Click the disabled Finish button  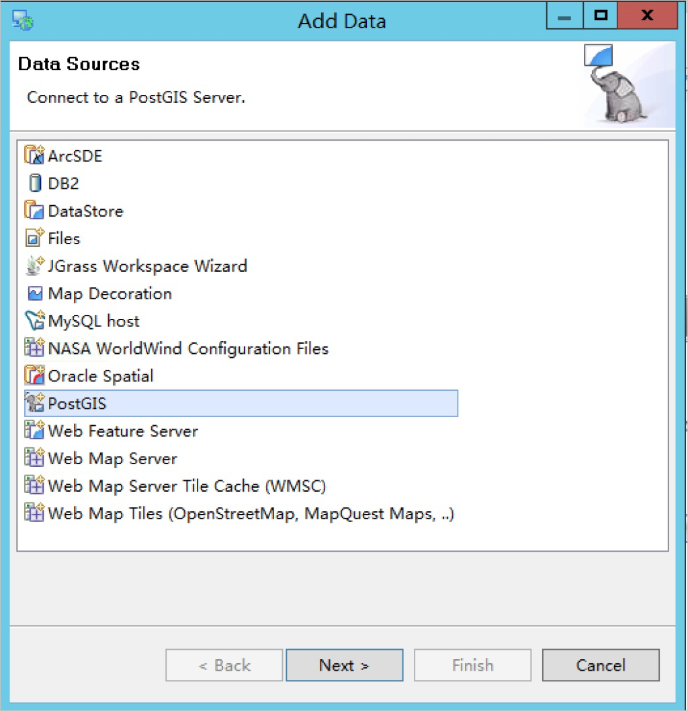[472, 665]
